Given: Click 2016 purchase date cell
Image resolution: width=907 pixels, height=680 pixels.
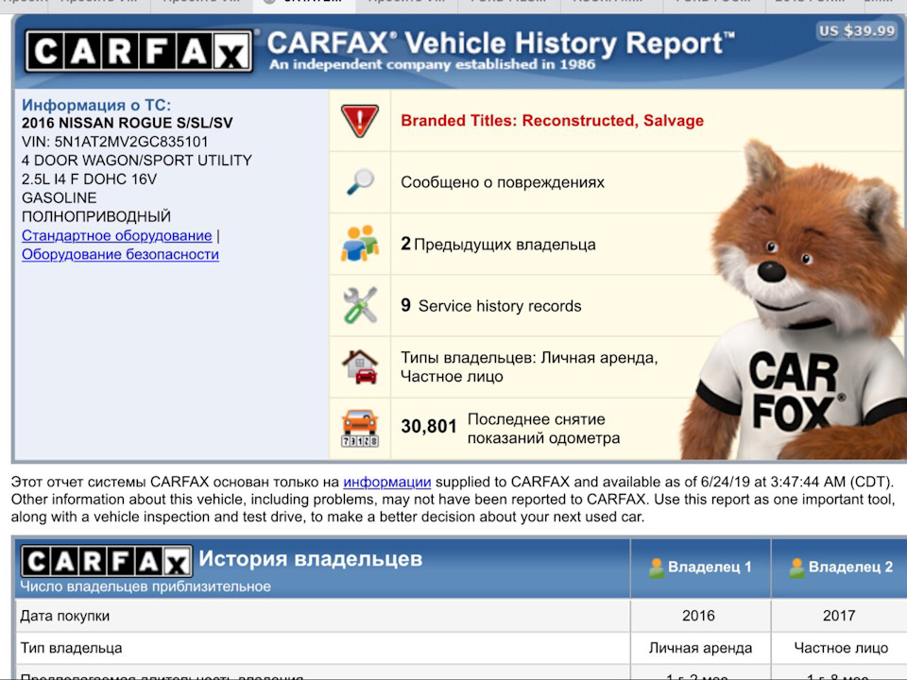Looking at the screenshot, I should click(x=699, y=615).
